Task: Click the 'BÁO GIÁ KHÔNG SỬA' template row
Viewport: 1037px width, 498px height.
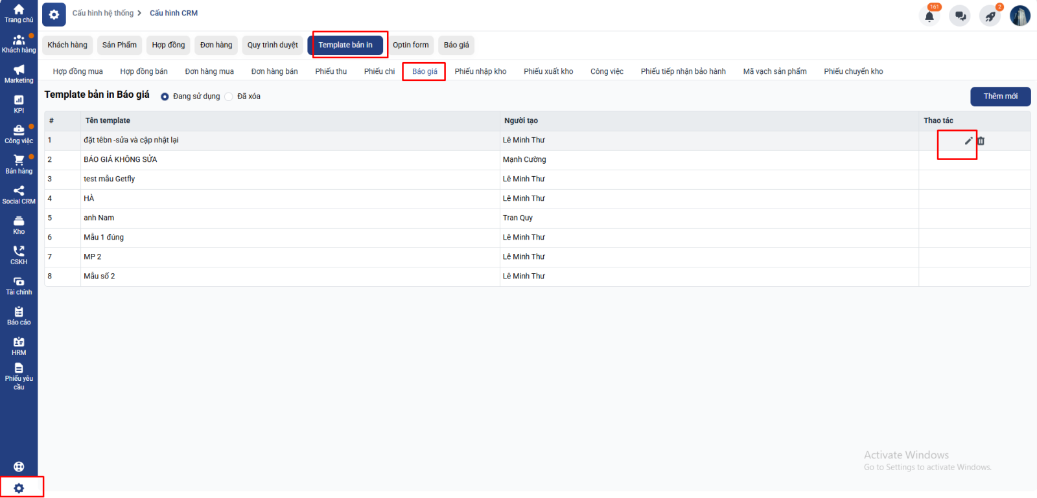Action: point(121,159)
